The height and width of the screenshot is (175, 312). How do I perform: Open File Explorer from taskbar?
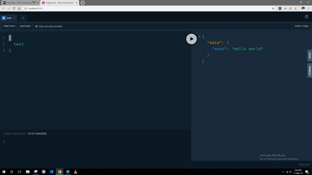(28, 171)
